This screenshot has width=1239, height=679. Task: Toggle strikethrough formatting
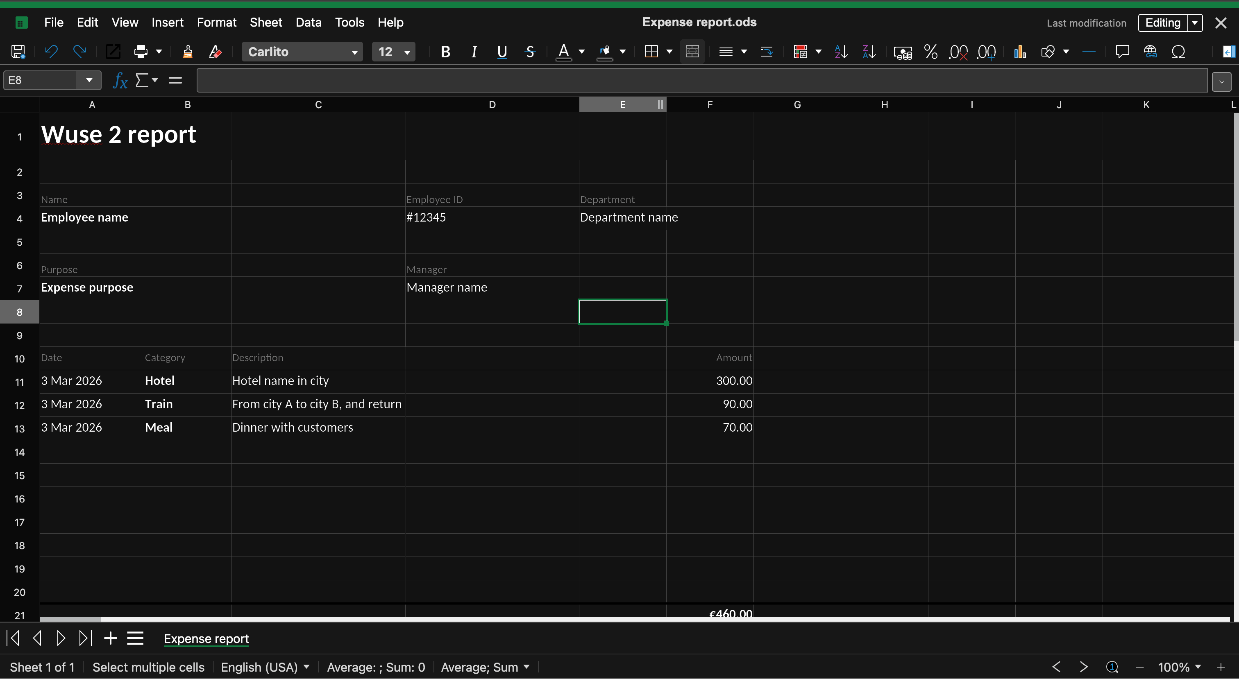click(x=529, y=52)
